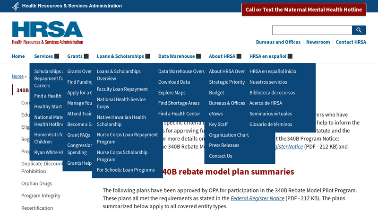Select Strategic Priority in About HRSA menu
Screen dimensions: 378x213
tap(227, 82)
